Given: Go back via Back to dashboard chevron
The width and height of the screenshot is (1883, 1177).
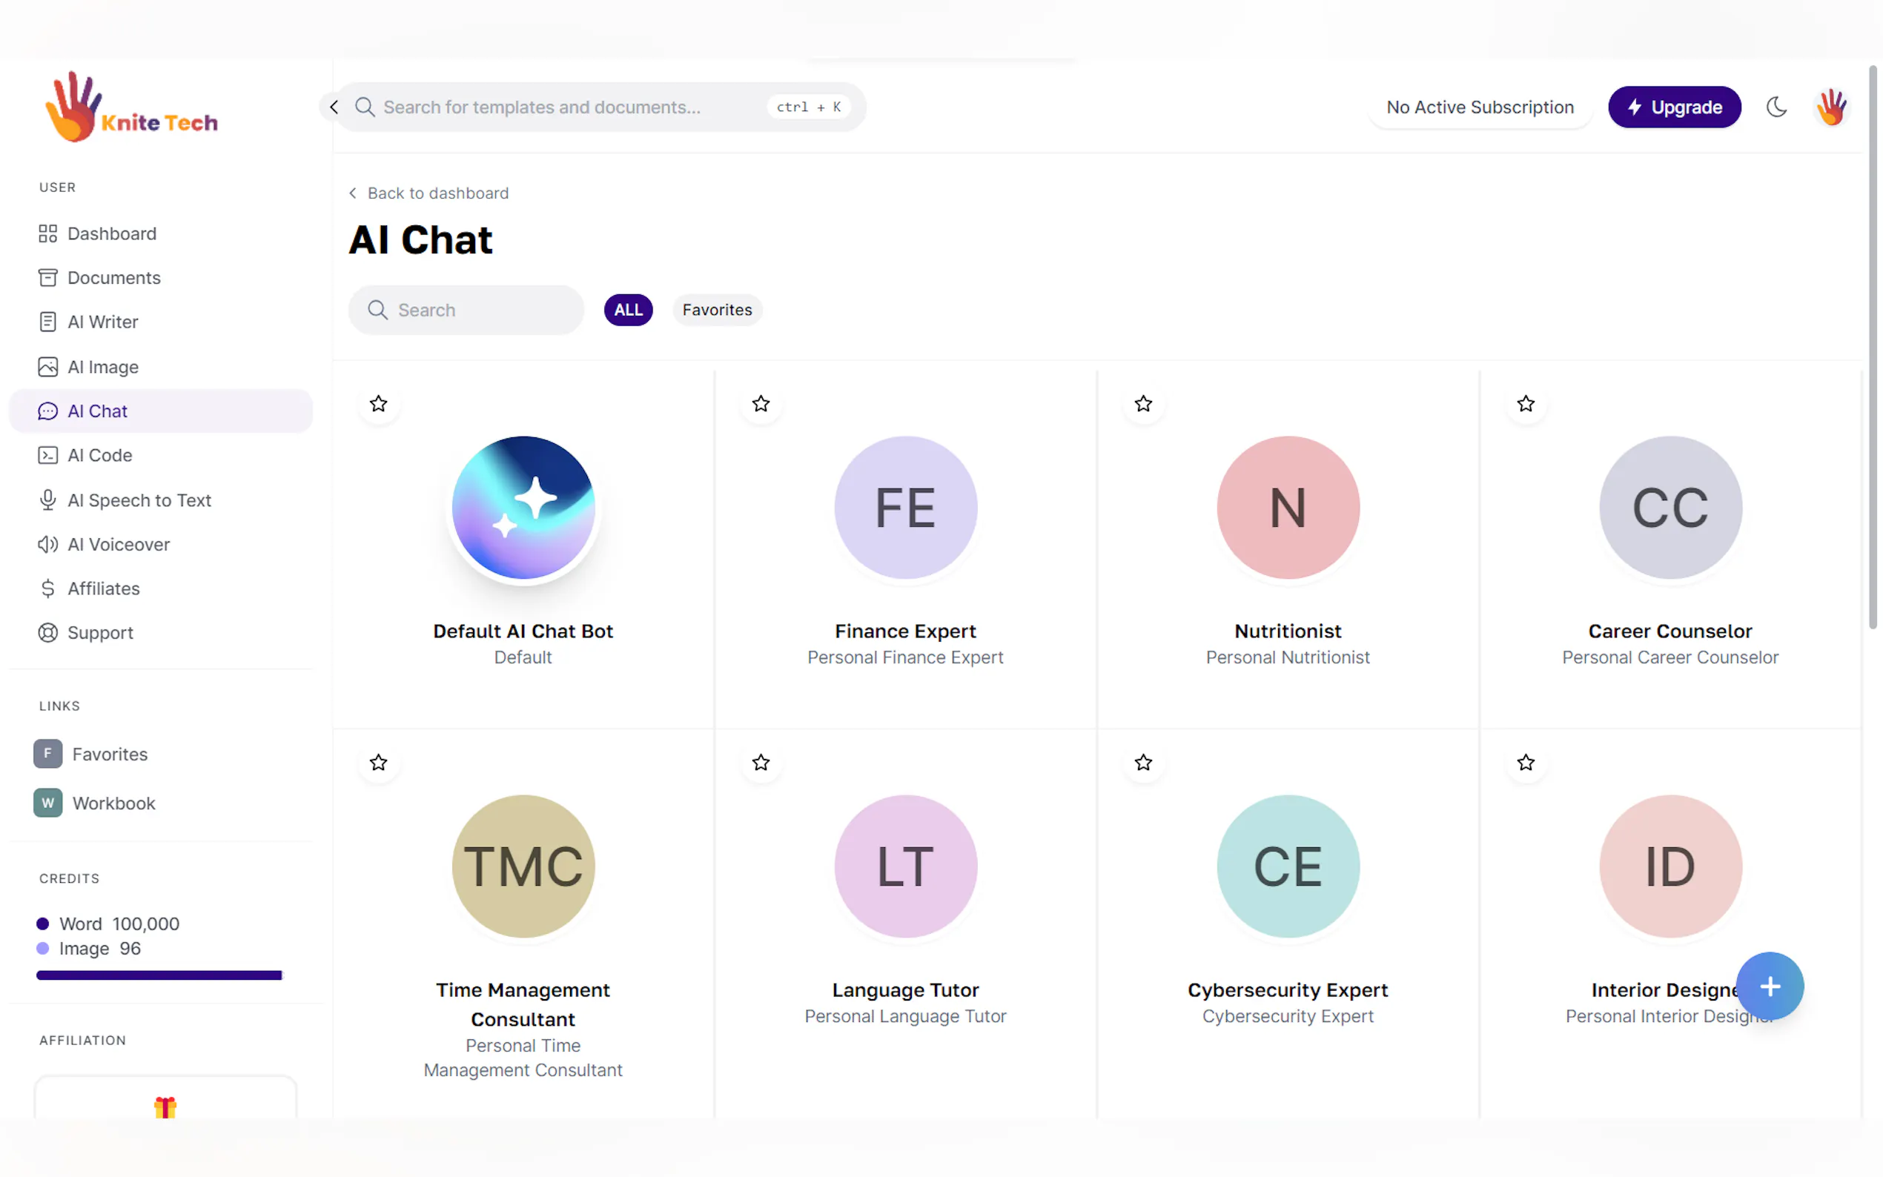Looking at the screenshot, I should pyautogui.click(x=353, y=193).
